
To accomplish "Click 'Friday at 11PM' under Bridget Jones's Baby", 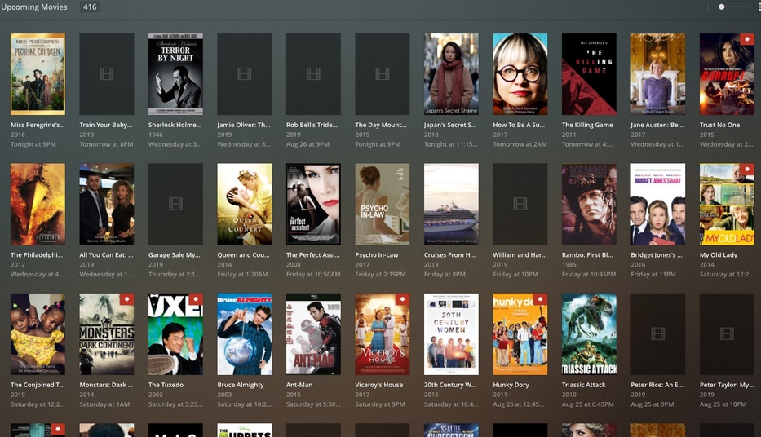I will tap(653, 274).
